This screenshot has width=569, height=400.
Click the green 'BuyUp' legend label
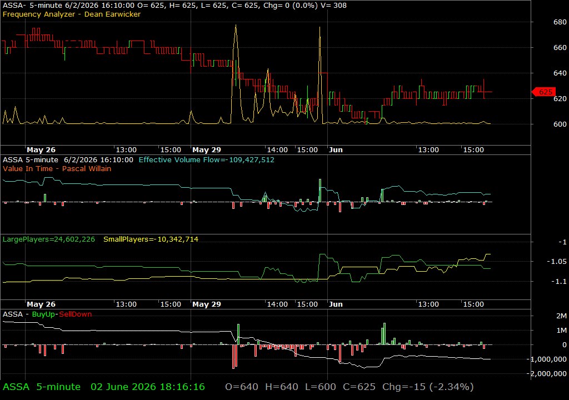click(42, 314)
